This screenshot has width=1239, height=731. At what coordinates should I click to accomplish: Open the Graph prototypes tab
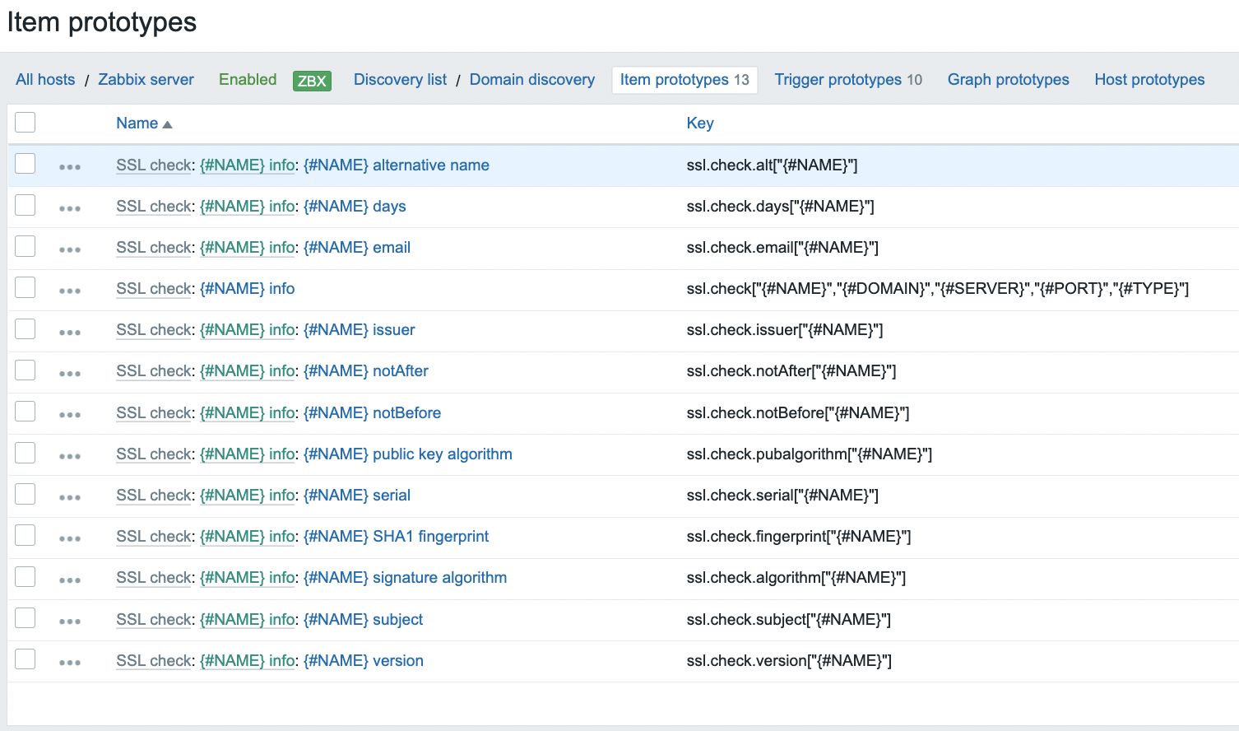point(1008,80)
